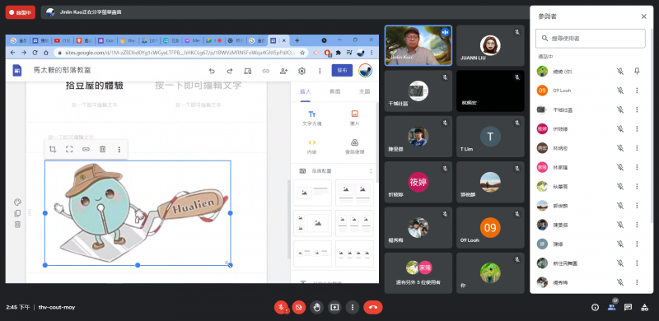Open the device preview icon in Sites header
The height and width of the screenshot is (321, 659).
tap(248, 71)
